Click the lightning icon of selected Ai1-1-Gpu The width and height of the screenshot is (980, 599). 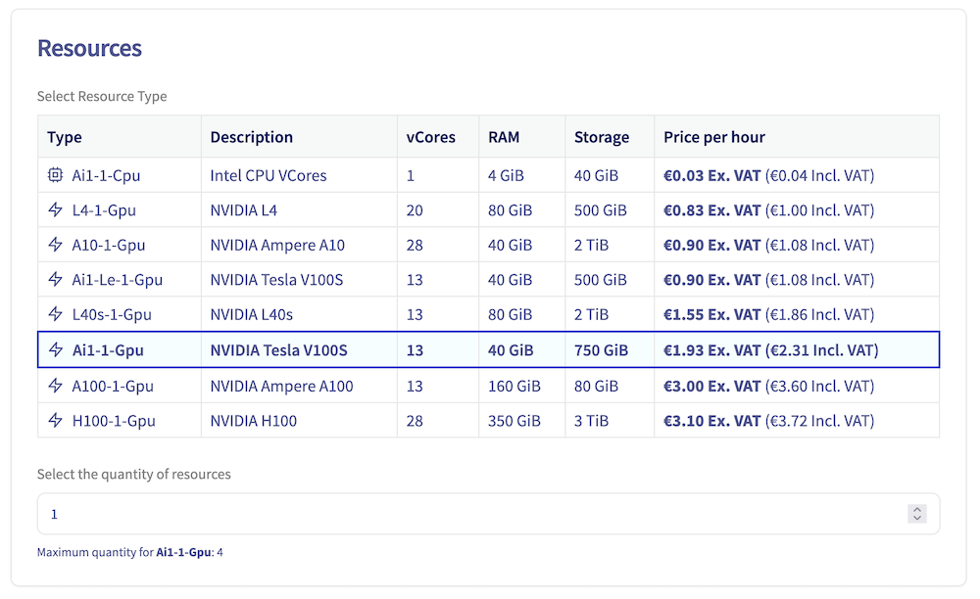click(55, 350)
